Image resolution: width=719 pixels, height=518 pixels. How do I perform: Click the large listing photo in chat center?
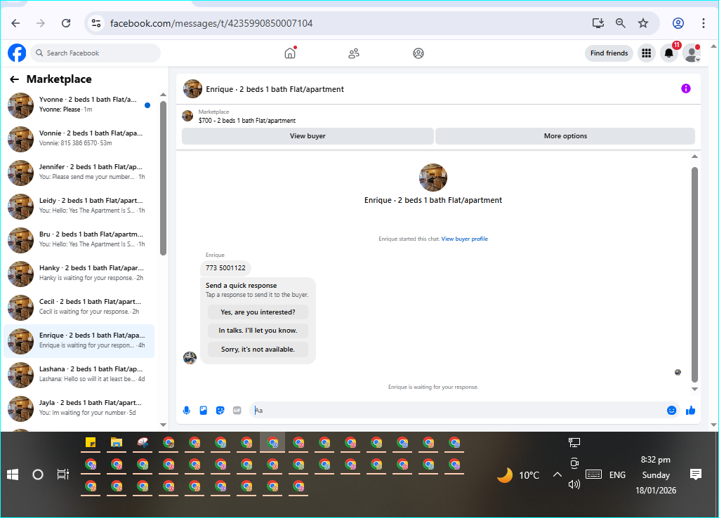tap(433, 178)
